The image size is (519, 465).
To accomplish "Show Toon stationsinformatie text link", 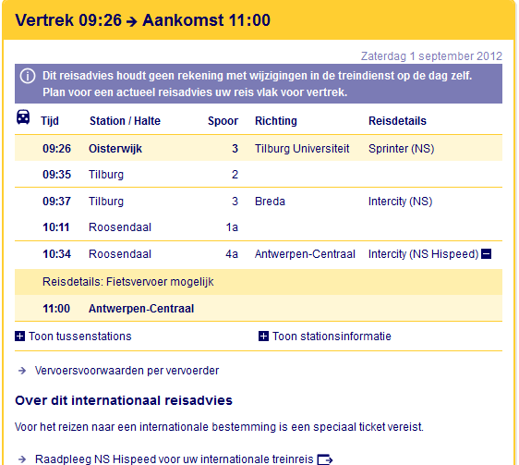I will pos(332,337).
